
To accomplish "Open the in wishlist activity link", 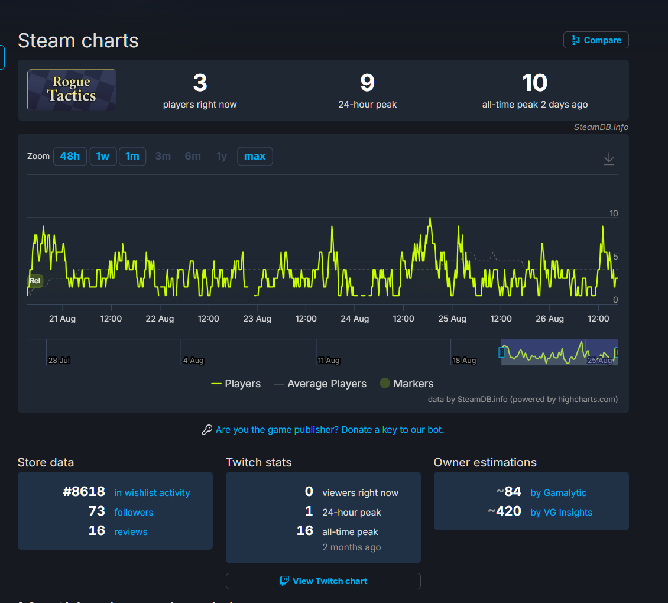I will 152,492.
